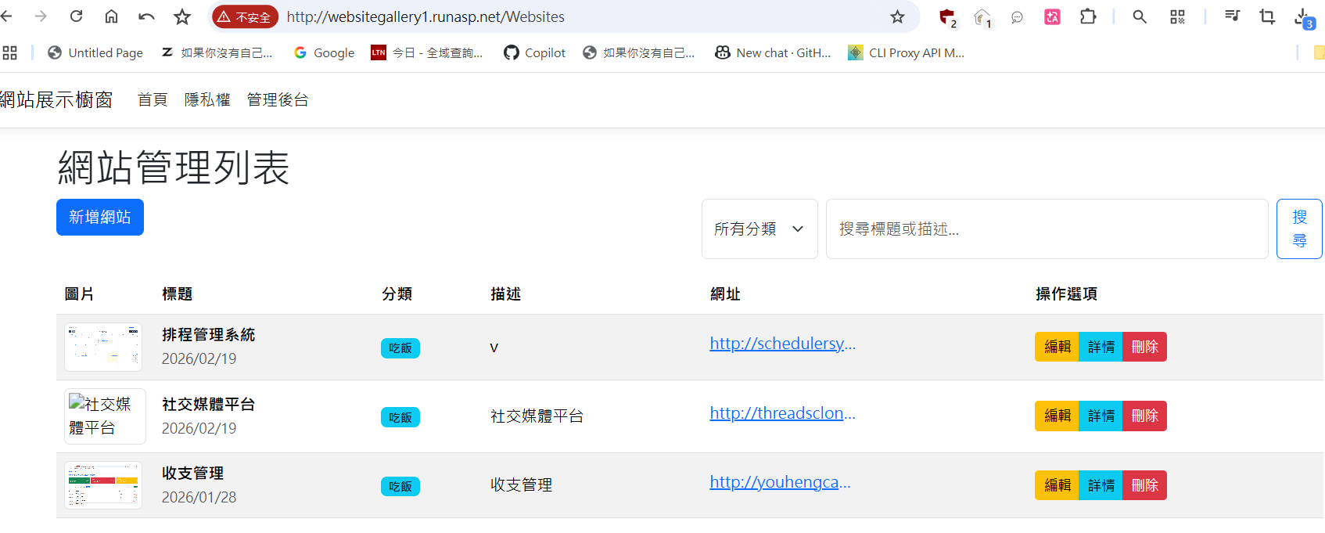1325x533 pixels.
Task: Click the magnifier search icon in toolbar
Action: (x=1140, y=16)
